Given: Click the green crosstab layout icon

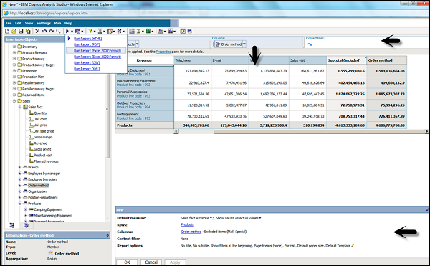Looking at the screenshot, I should pos(148,32).
